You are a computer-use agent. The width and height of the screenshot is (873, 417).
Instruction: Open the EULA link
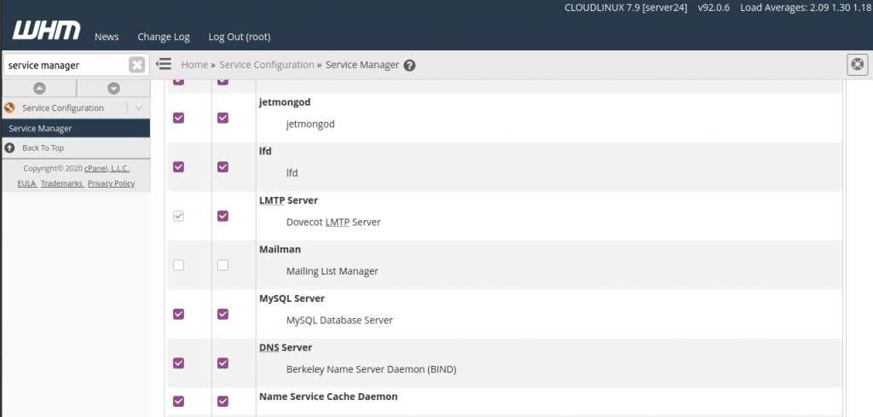26,183
